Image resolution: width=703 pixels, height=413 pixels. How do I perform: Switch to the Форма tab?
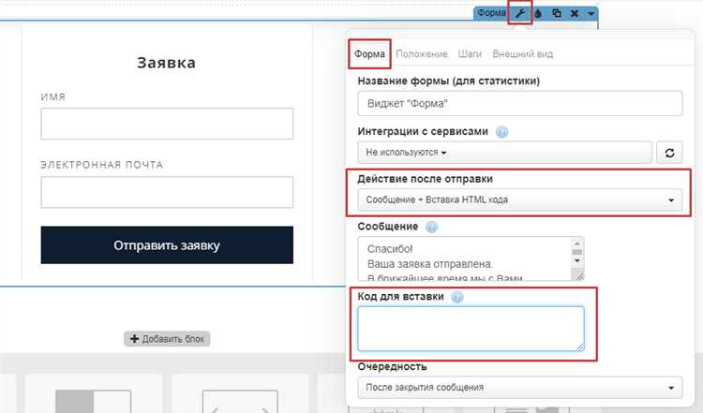(x=369, y=54)
